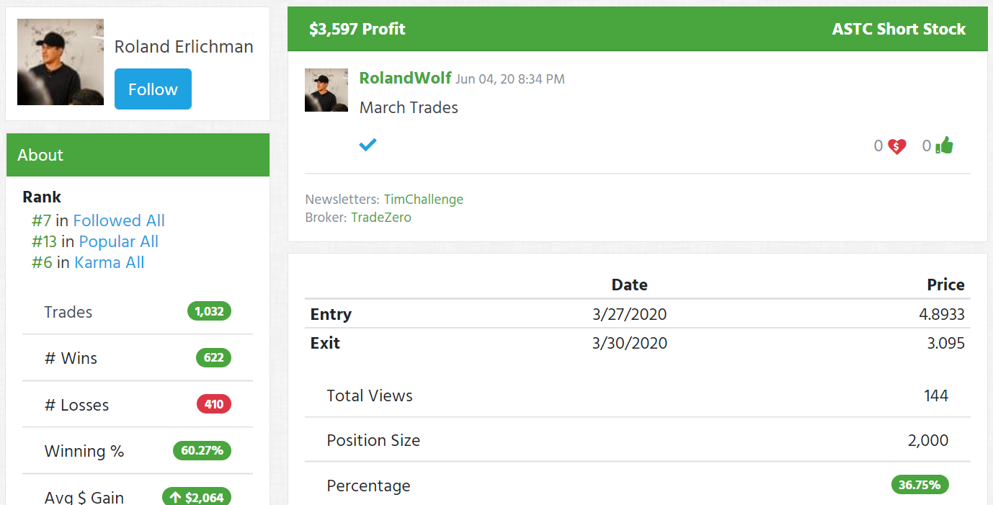Screen dimensions: 993x505
Task: Click RolandWolf's small avatar in post
Action: tap(326, 90)
